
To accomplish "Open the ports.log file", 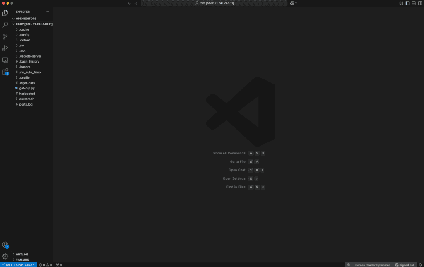I will [x=32, y=104].
